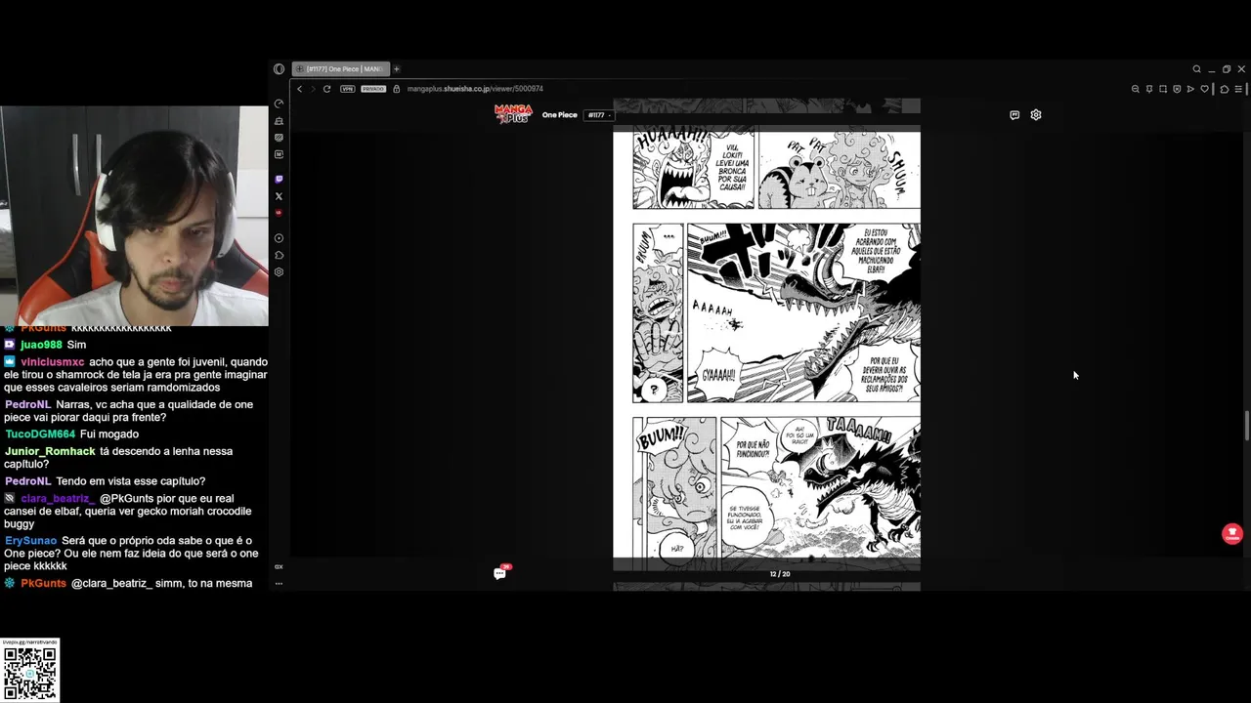Open sidebar settings gear icon
1251x703 pixels.
click(x=279, y=271)
